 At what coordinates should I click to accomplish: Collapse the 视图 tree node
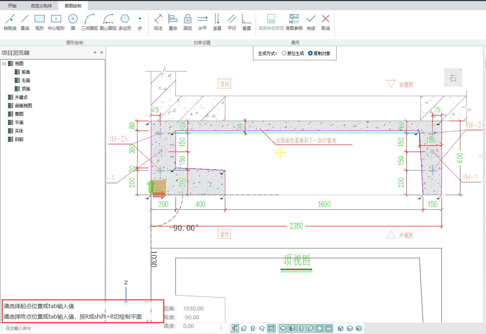(x=4, y=64)
